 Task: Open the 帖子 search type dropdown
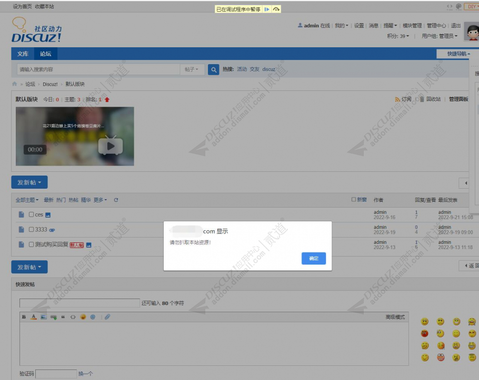coord(191,69)
